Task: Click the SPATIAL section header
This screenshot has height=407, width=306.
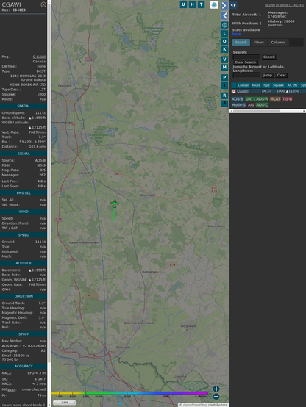Action: click(x=24, y=107)
